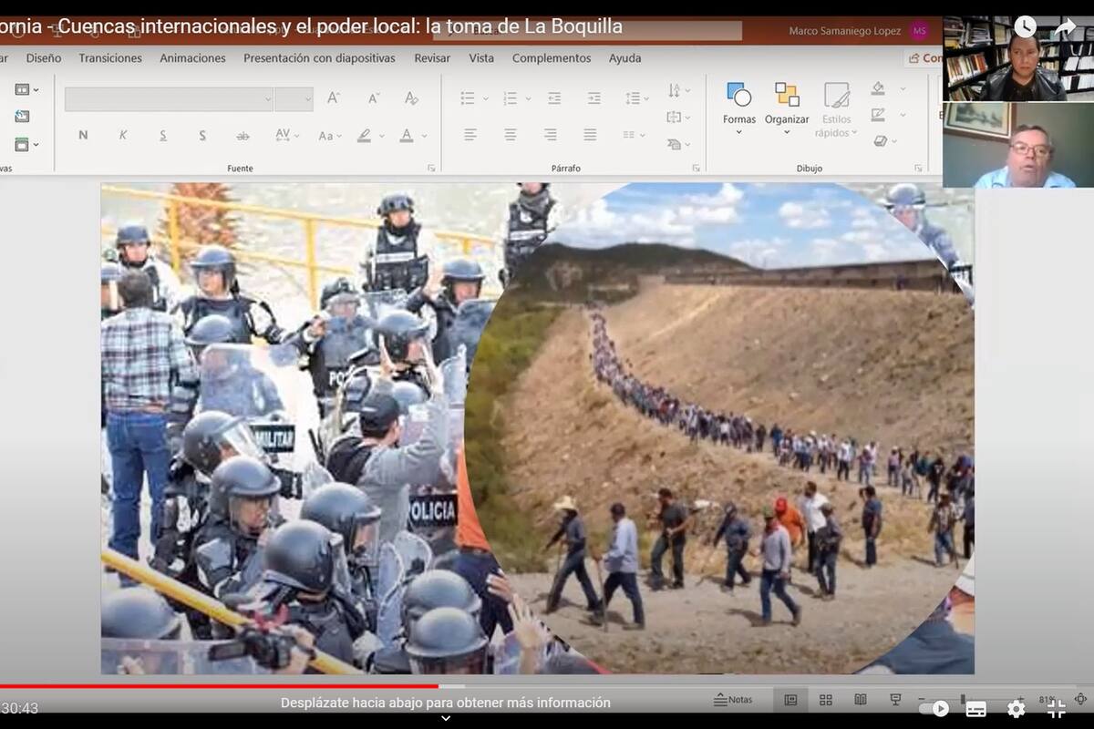
Task: Click the align text left icon
Action: pos(470,135)
